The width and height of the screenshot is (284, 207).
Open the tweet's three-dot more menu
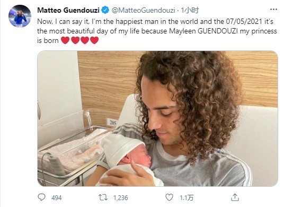(273, 10)
